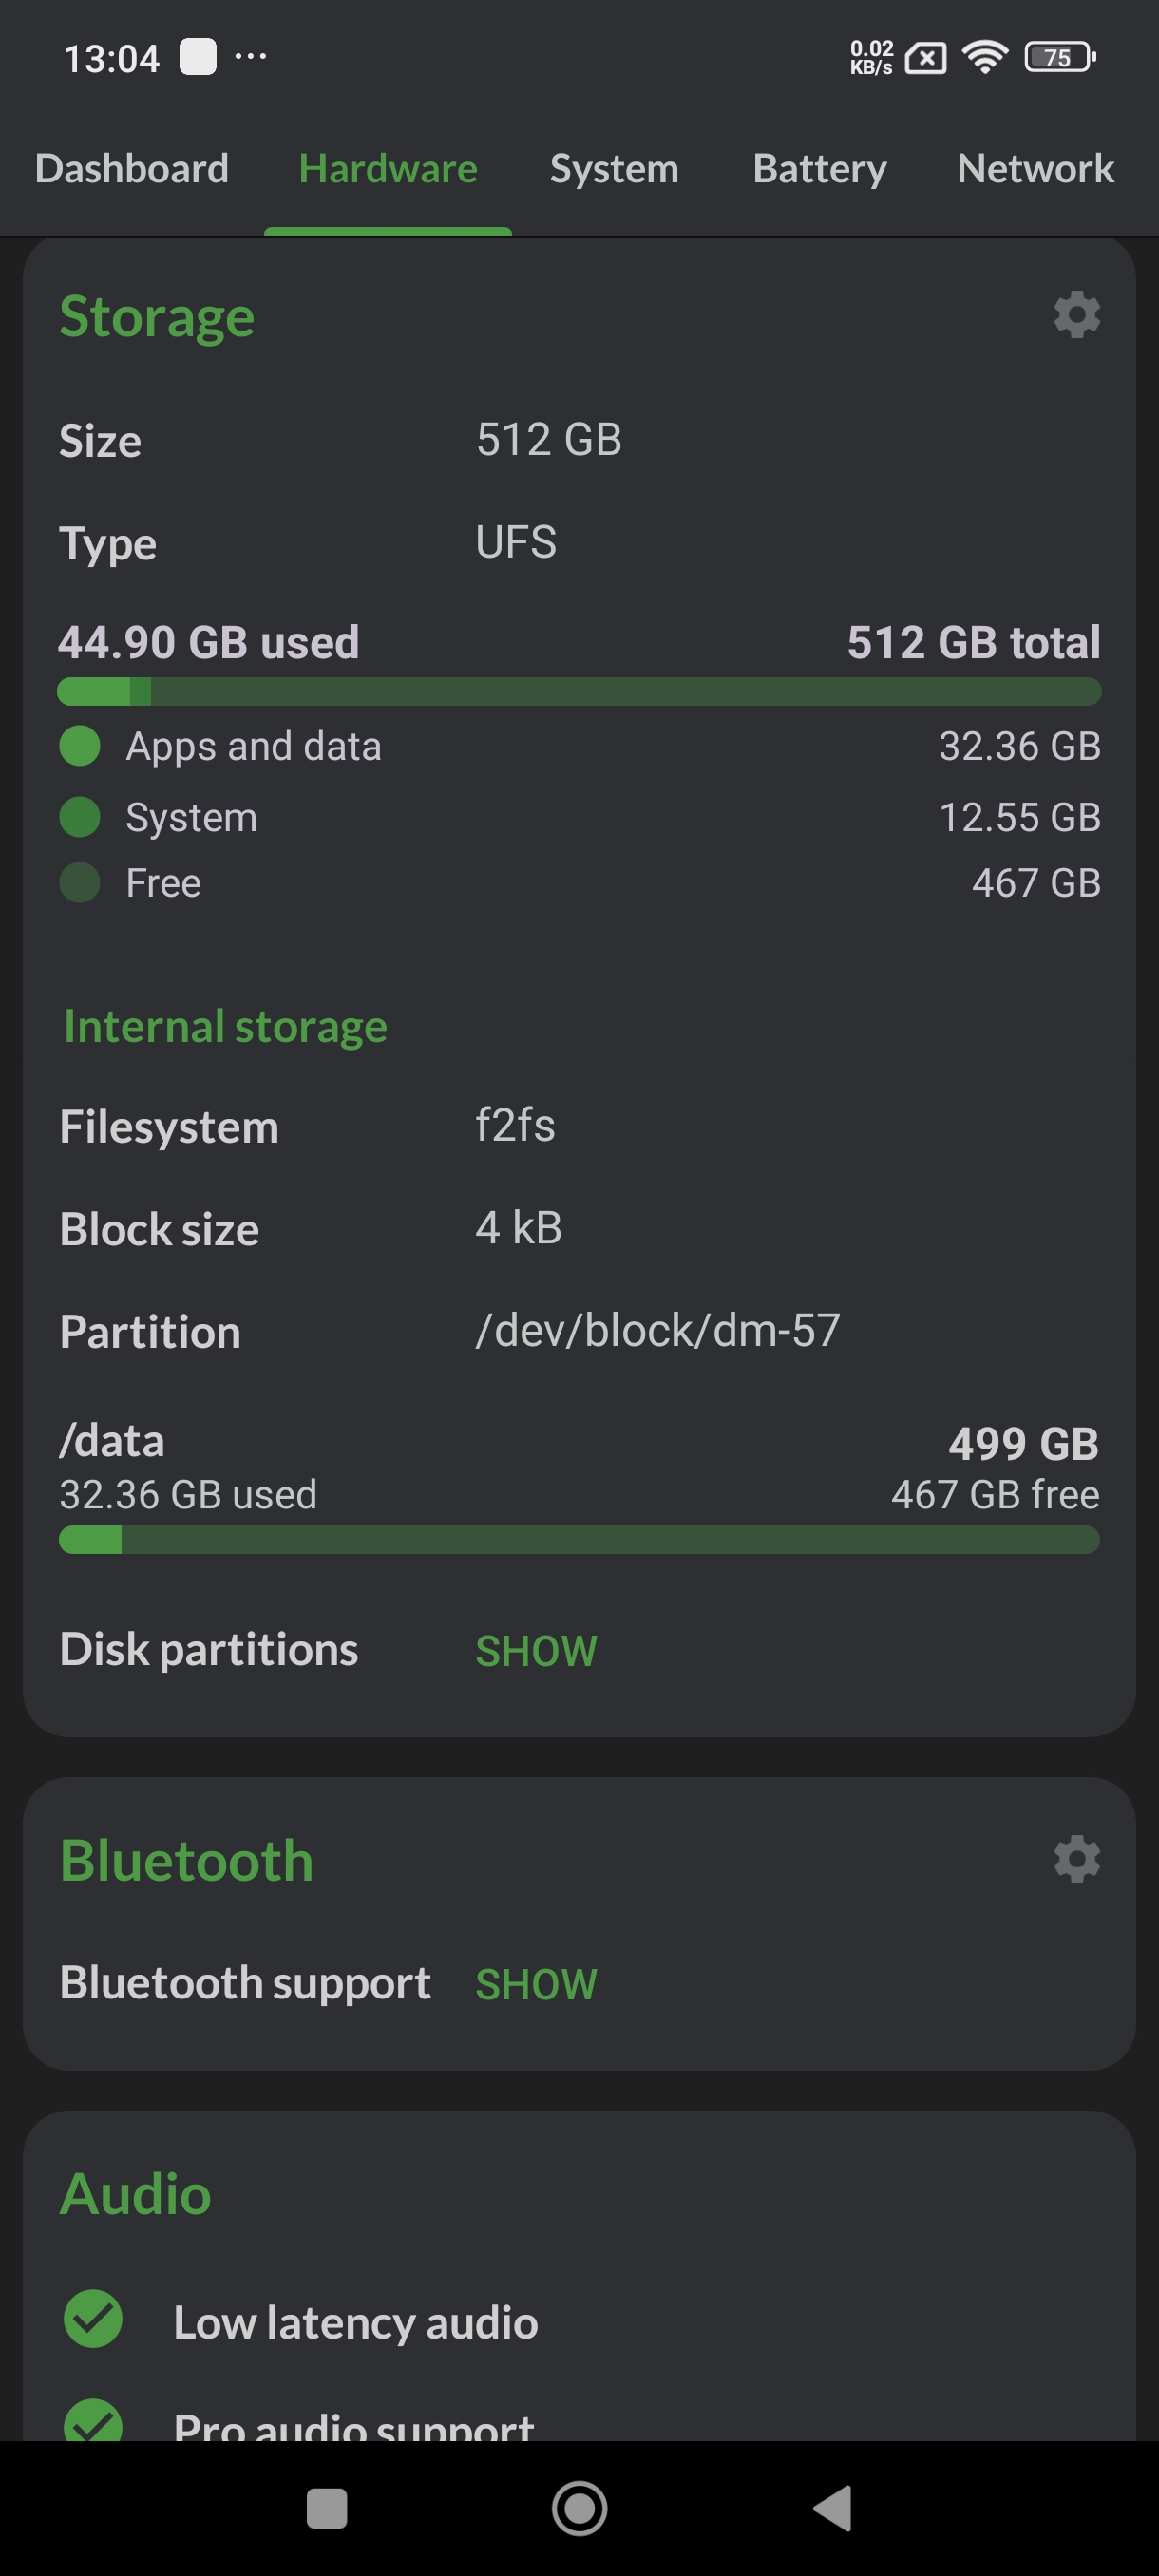The height and width of the screenshot is (2576, 1159).
Task: Tap the Android back navigation button
Action: pyautogui.click(x=833, y=2508)
